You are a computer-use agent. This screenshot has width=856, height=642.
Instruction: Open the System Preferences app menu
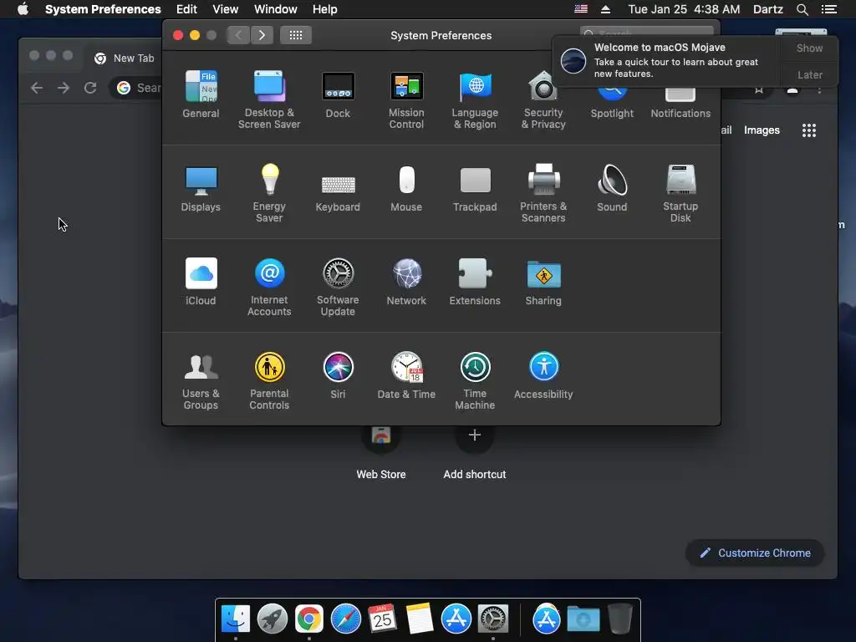point(103,9)
